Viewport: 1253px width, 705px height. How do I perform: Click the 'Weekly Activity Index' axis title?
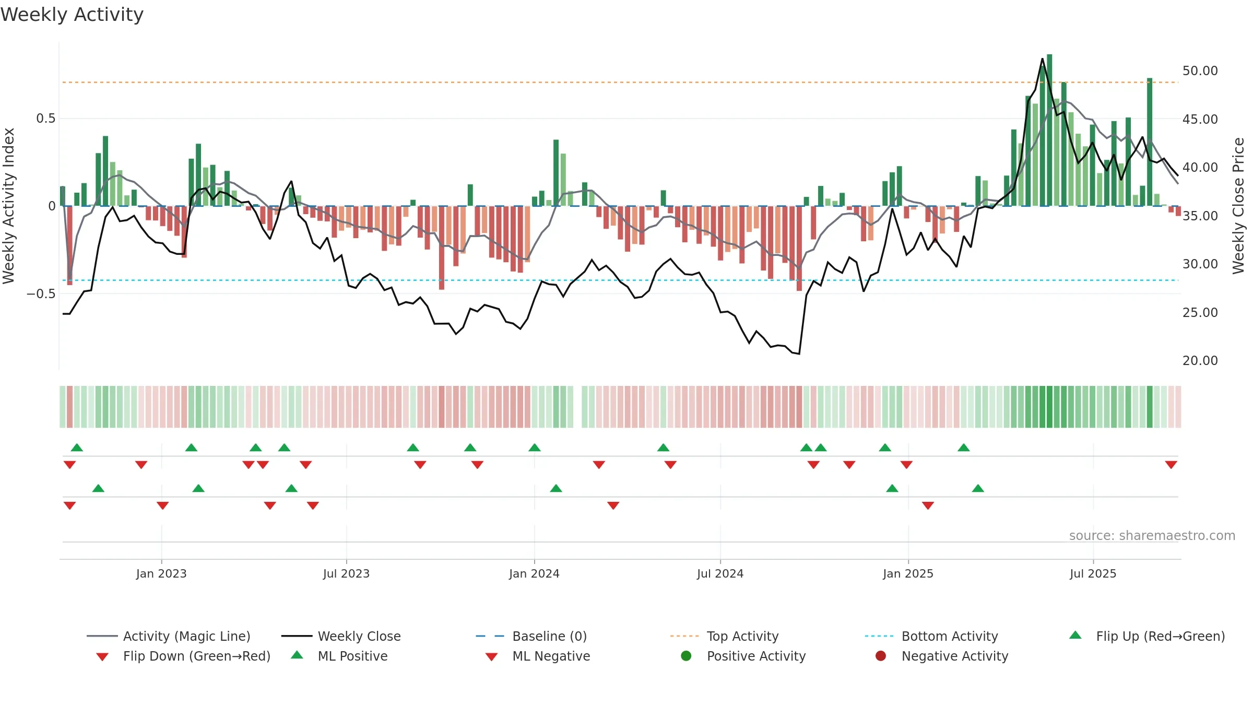pyautogui.click(x=8, y=206)
